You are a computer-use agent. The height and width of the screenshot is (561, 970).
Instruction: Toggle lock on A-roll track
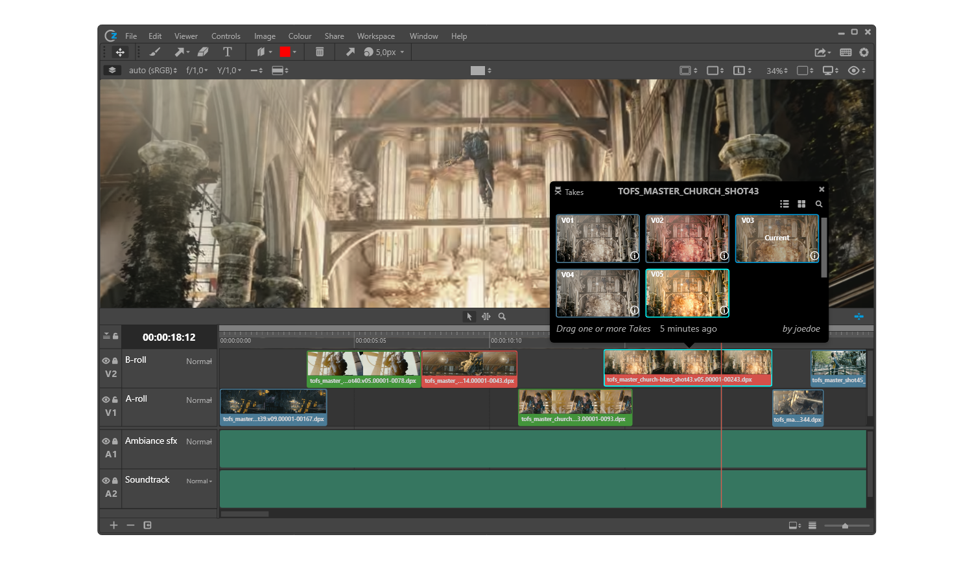pos(115,400)
